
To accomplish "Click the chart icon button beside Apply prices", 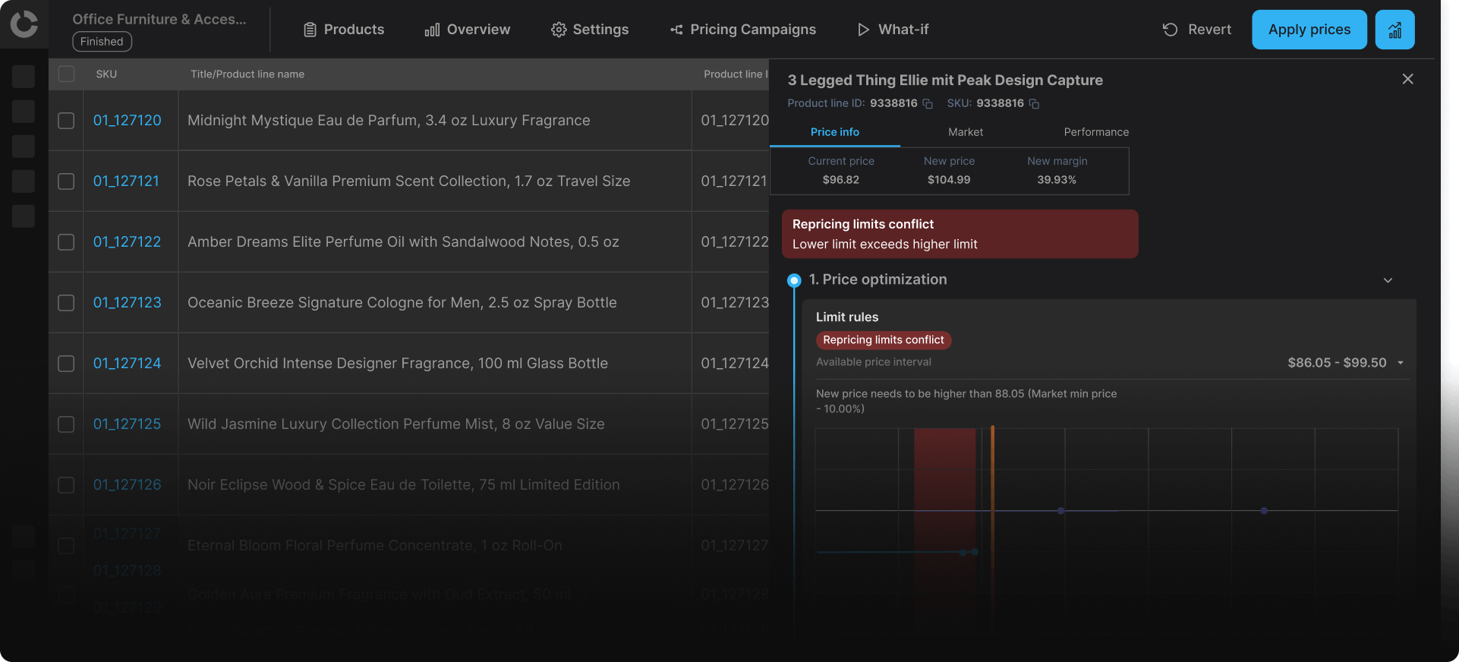I will (1394, 30).
